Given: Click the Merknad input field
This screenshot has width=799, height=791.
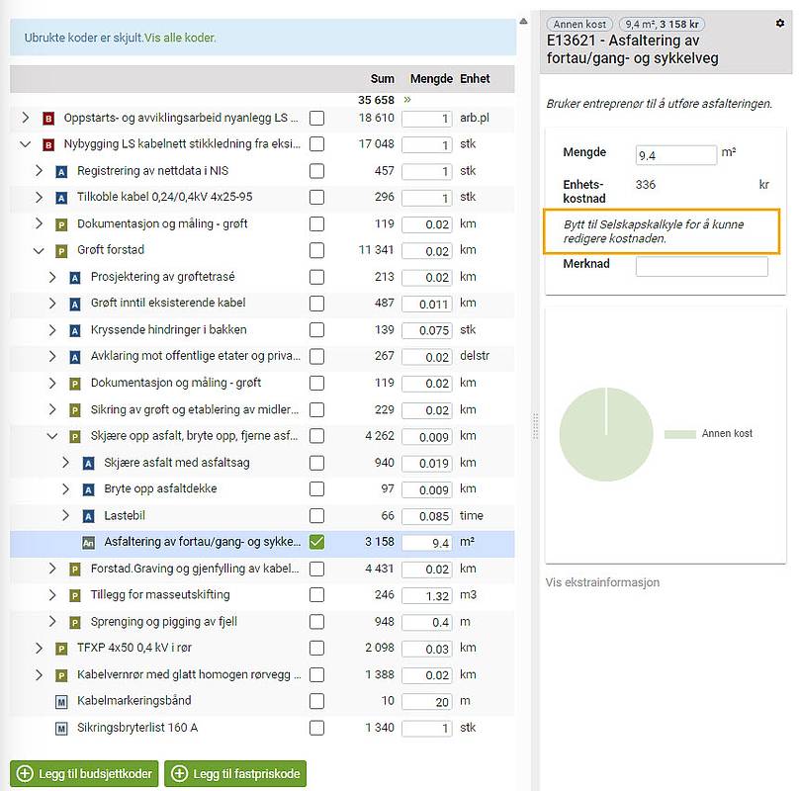Looking at the screenshot, I should click(702, 266).
